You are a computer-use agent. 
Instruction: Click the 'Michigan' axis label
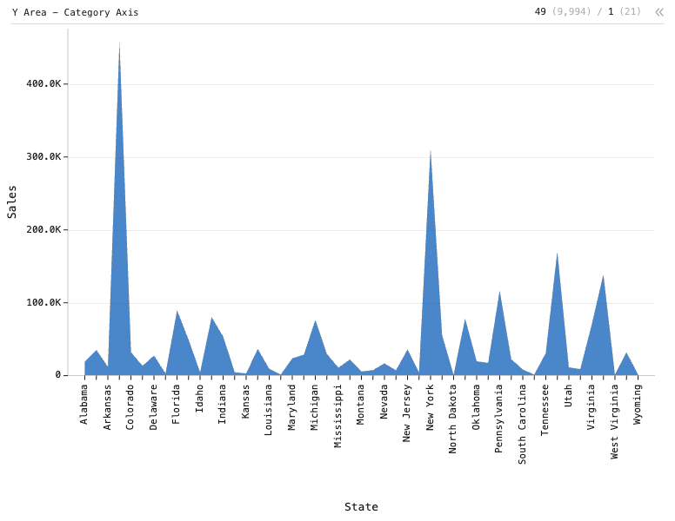click(314, 407)
